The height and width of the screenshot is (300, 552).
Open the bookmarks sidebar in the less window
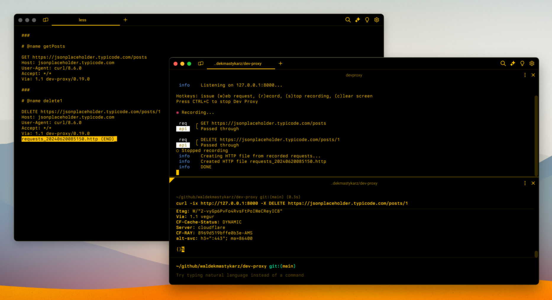pos(45,20)
